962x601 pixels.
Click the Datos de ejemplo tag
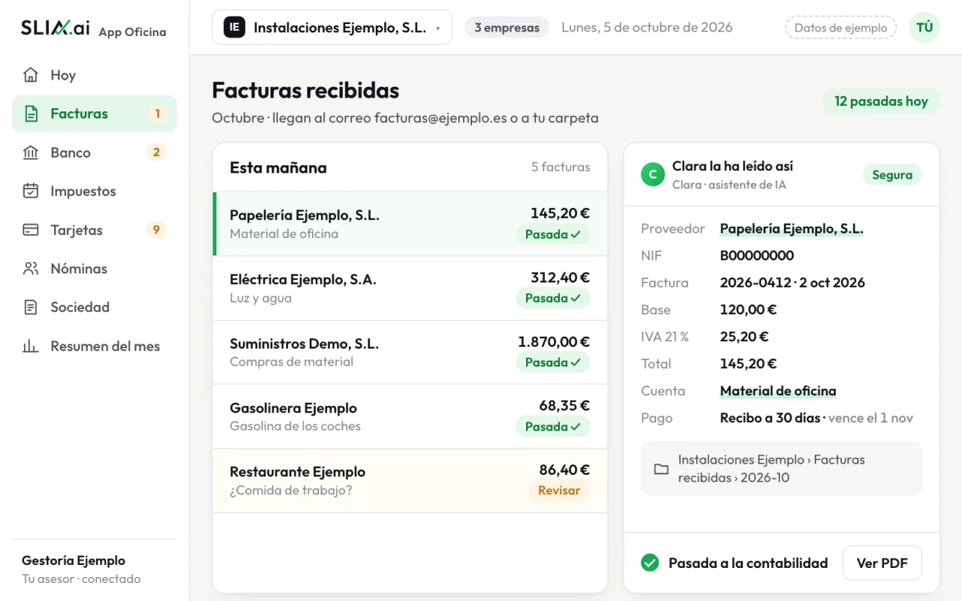pos(841,28)
